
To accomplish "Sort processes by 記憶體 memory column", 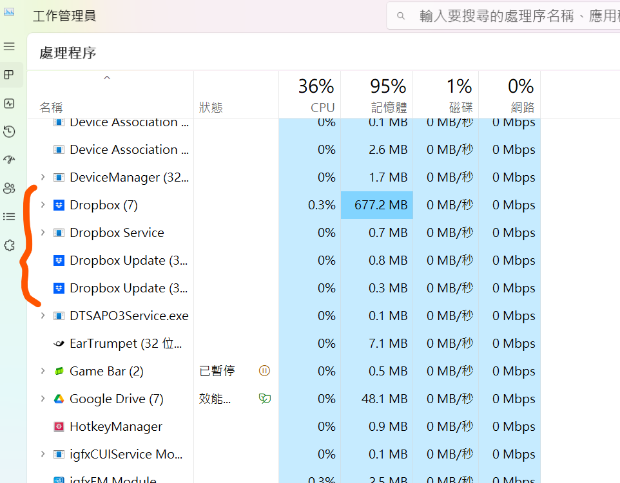I will pos(377,95).
